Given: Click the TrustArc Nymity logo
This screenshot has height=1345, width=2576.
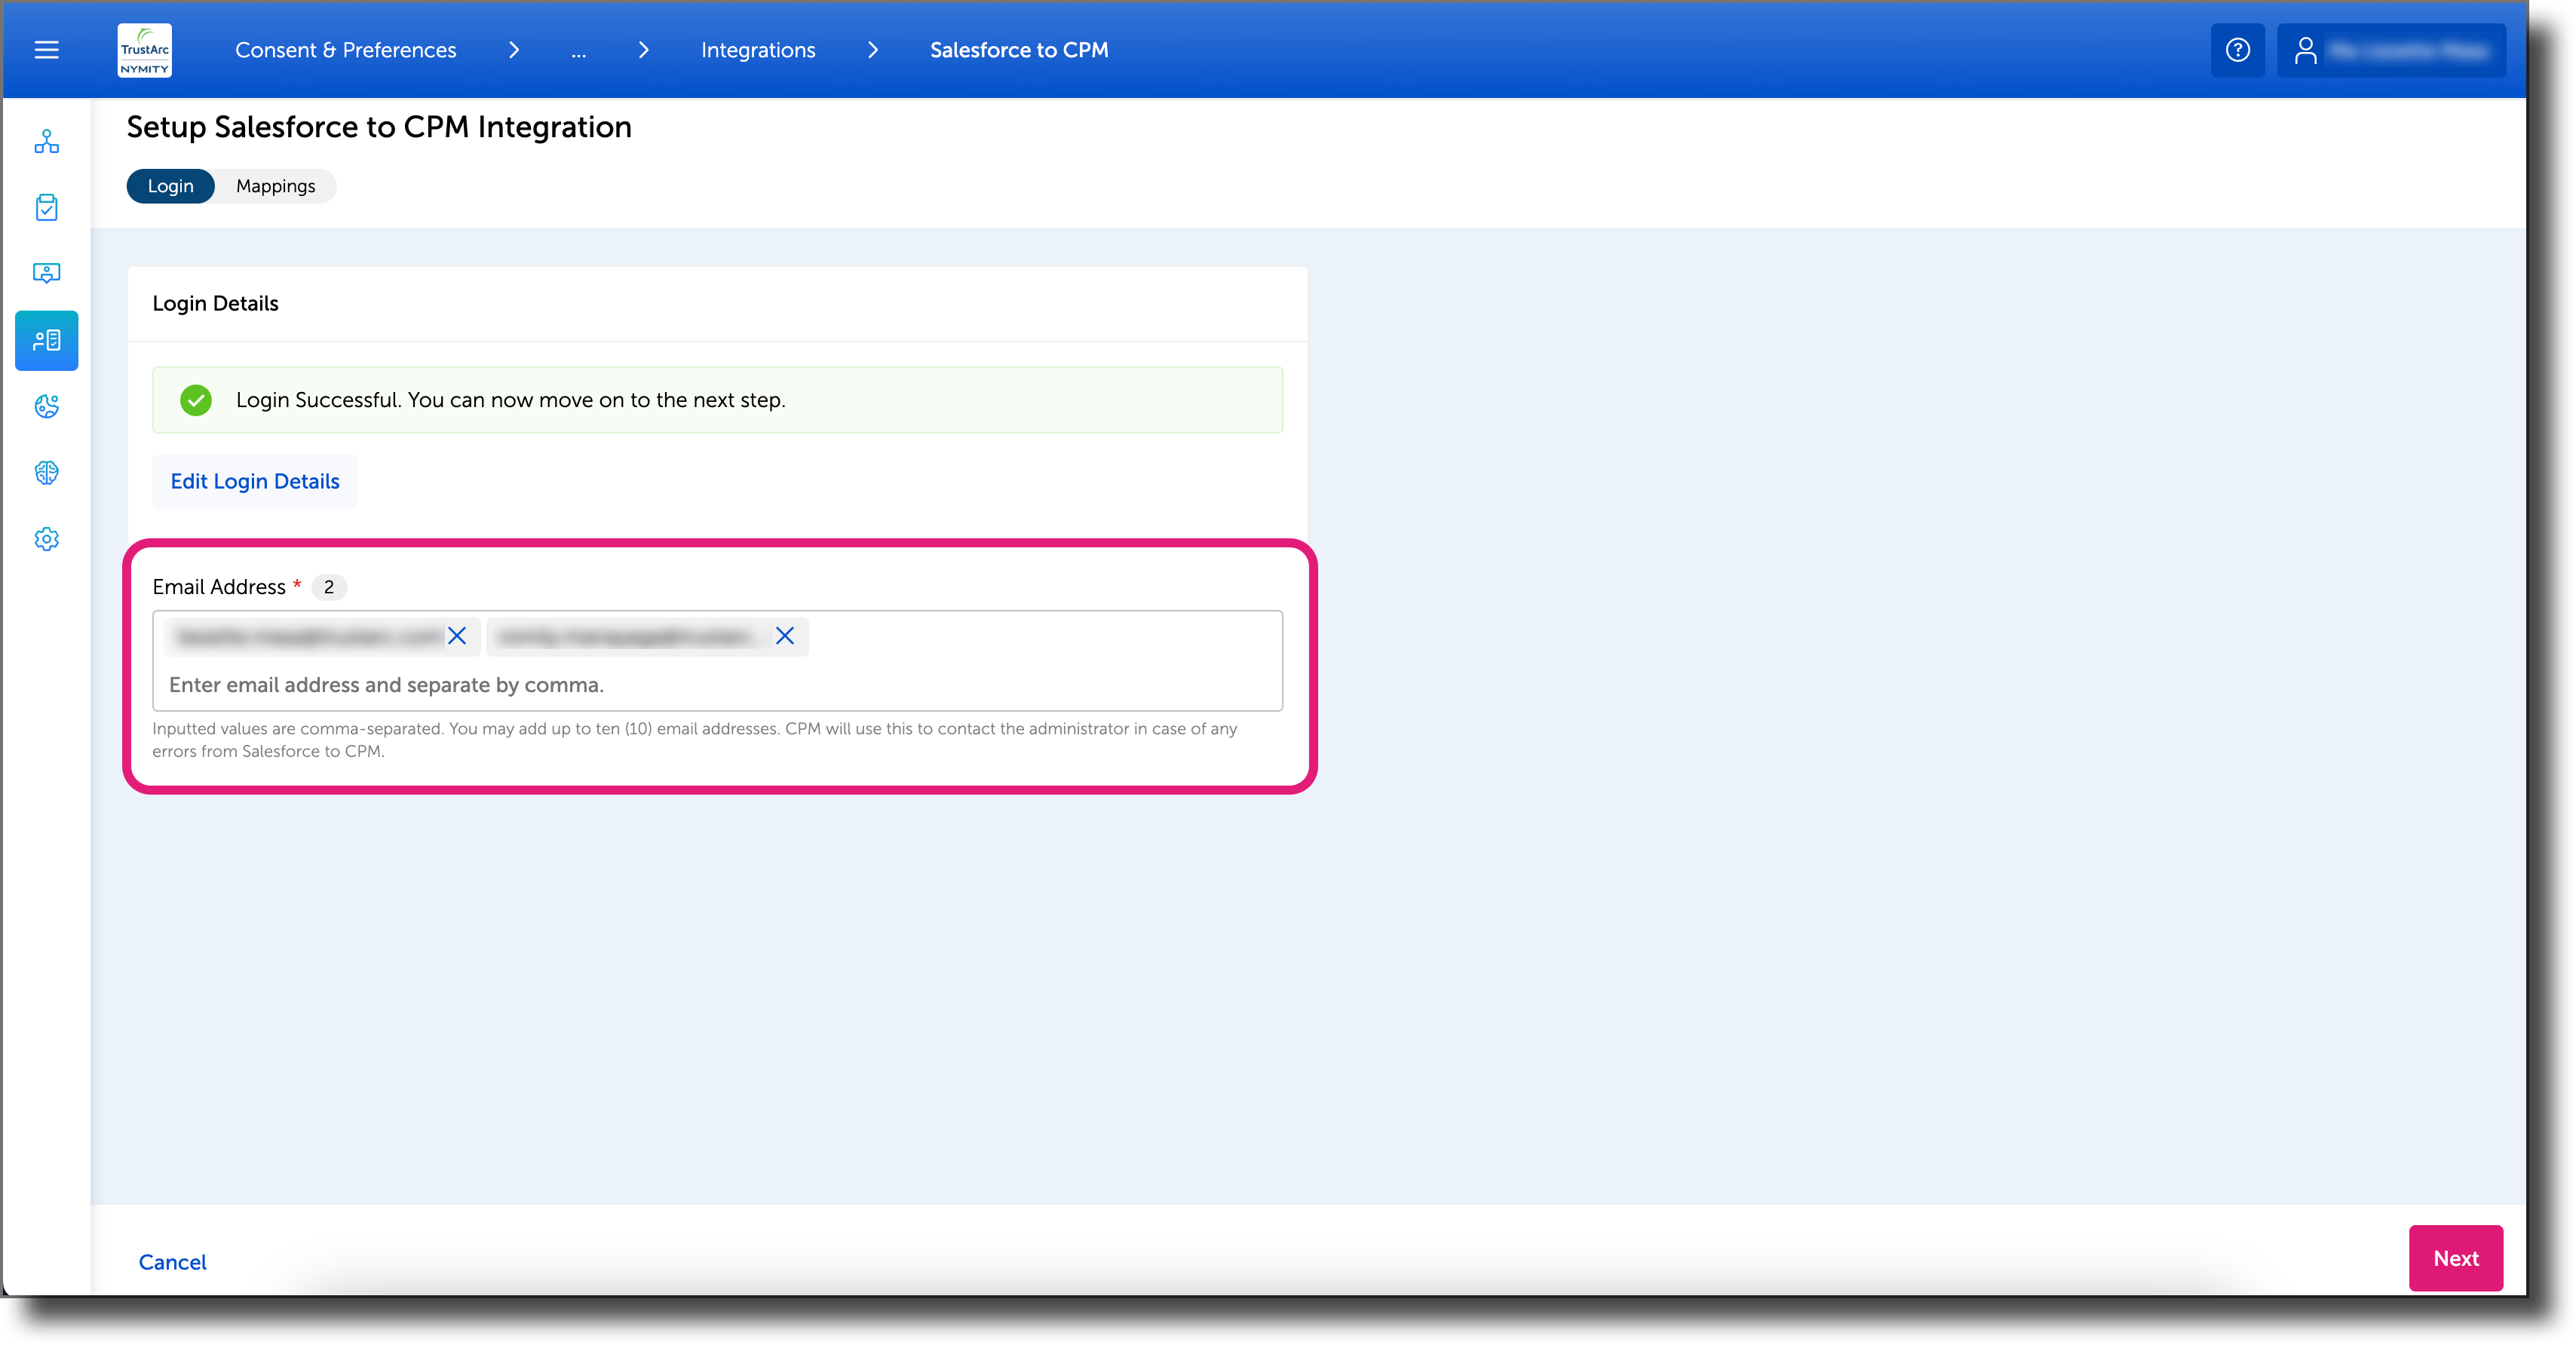Looking at the screenshot, I should click(144, 50).
